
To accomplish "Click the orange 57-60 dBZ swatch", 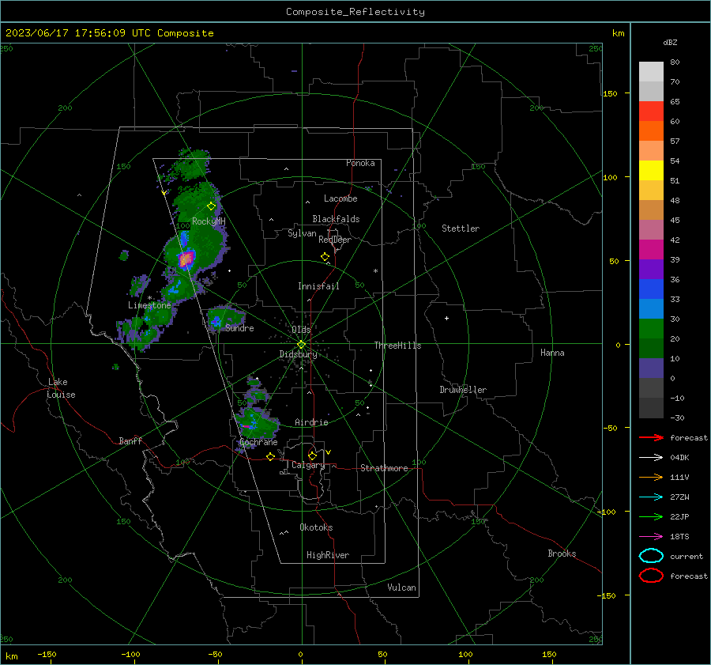I will [651, 130].
